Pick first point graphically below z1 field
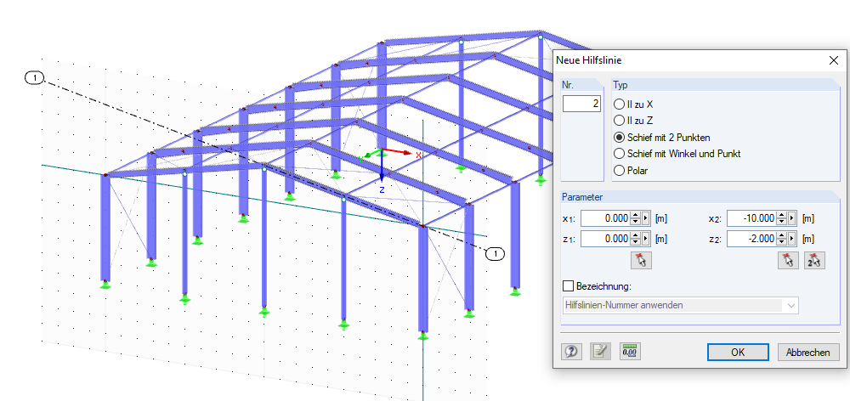 (641, 260)
